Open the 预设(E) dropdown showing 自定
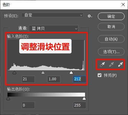 coord(52,15)
